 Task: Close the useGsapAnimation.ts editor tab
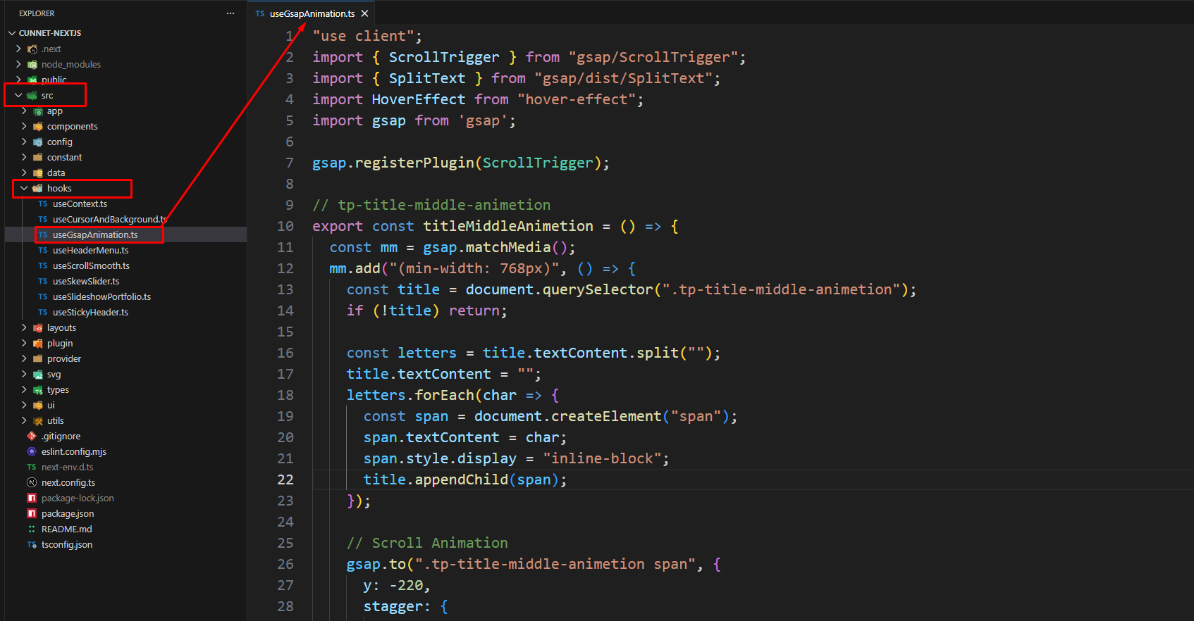(x=364, y=13)
